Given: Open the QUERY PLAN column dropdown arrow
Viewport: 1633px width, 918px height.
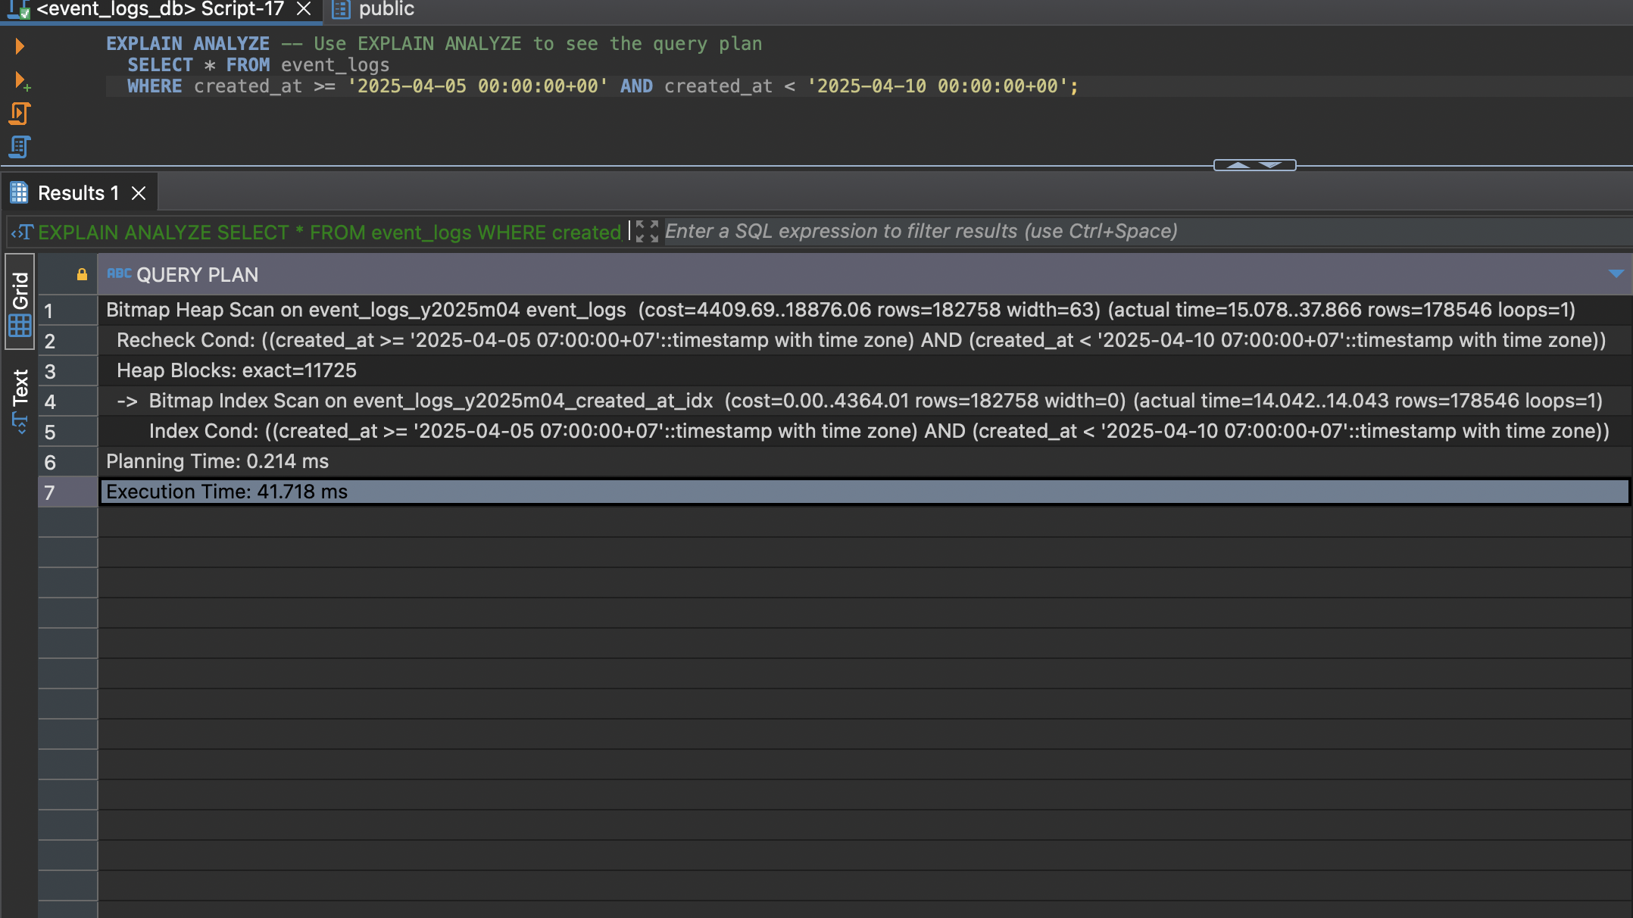Looking at the screenshot, I should click(x=1618, y=274).
